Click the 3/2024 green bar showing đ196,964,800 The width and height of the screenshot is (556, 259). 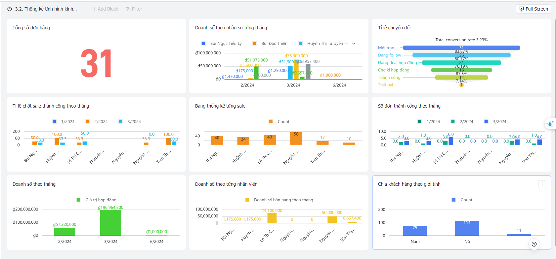tap(110, 223)
